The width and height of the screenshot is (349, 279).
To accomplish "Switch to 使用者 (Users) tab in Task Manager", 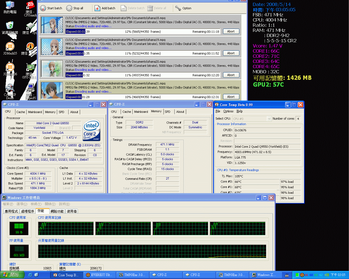I will pos(72,211).
